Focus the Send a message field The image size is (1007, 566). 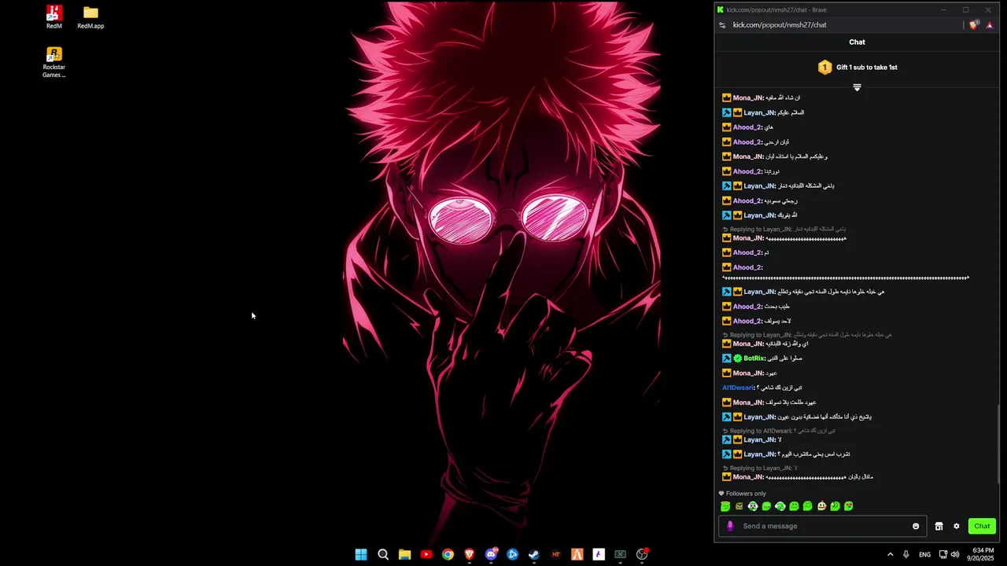point(822,526)
